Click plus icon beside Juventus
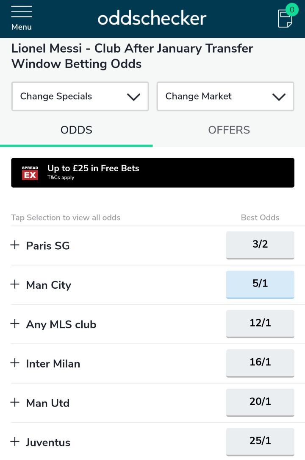The height and width of the screenshot is (460, 305). (x=15, y=442)
